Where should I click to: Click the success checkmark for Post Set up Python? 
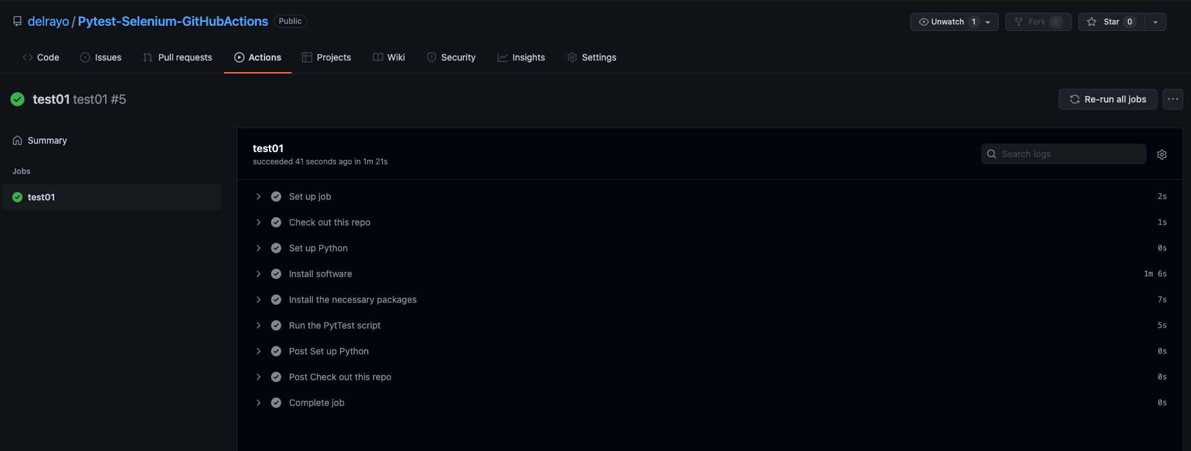[x=276, y=351]
